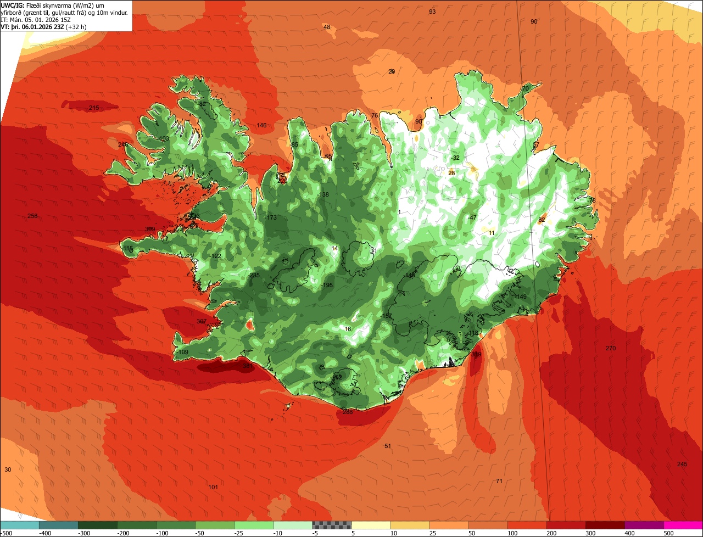Click the 215 flux value on the map
Screen dimensions: 703x537
click(x=94, y=108)
